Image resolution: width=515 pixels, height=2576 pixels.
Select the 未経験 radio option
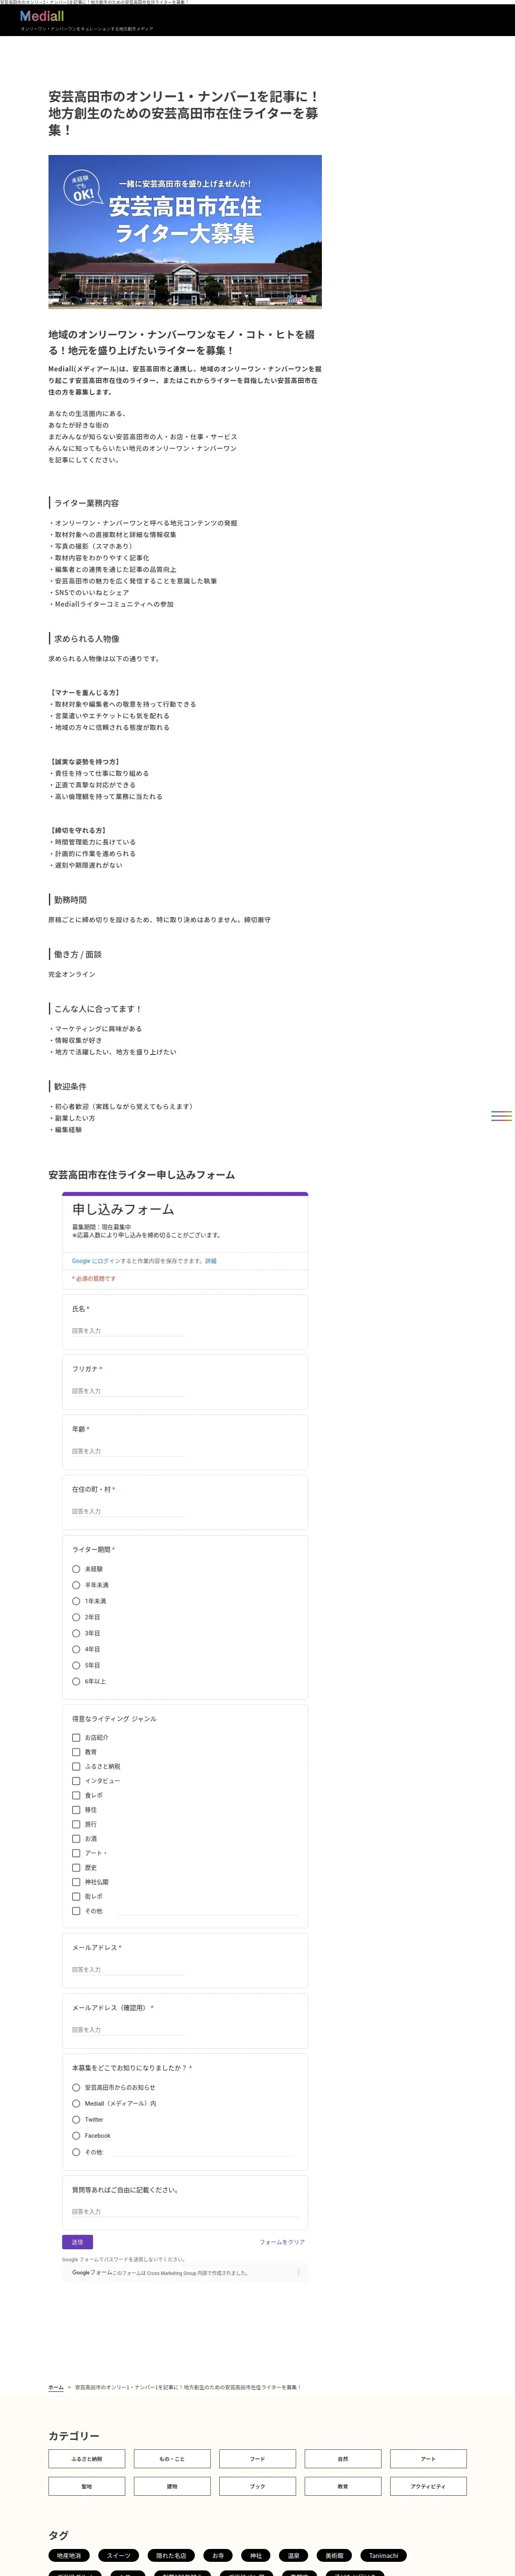(x=76, y=1569)
